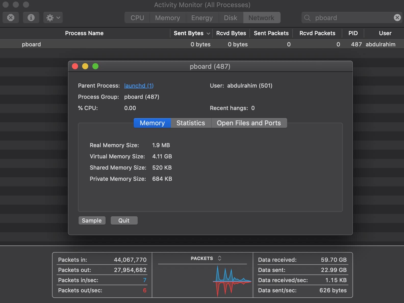Click Packets in value 44,067,770
Screen dimensions: 404x303
pyautogui.click(x=130, y=260)
